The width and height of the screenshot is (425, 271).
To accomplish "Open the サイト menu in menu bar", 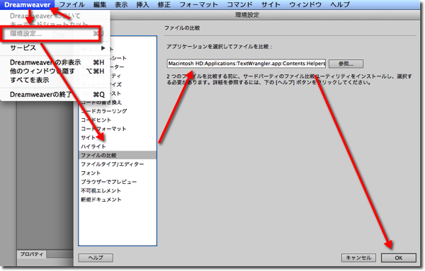I will coord(271,5).
